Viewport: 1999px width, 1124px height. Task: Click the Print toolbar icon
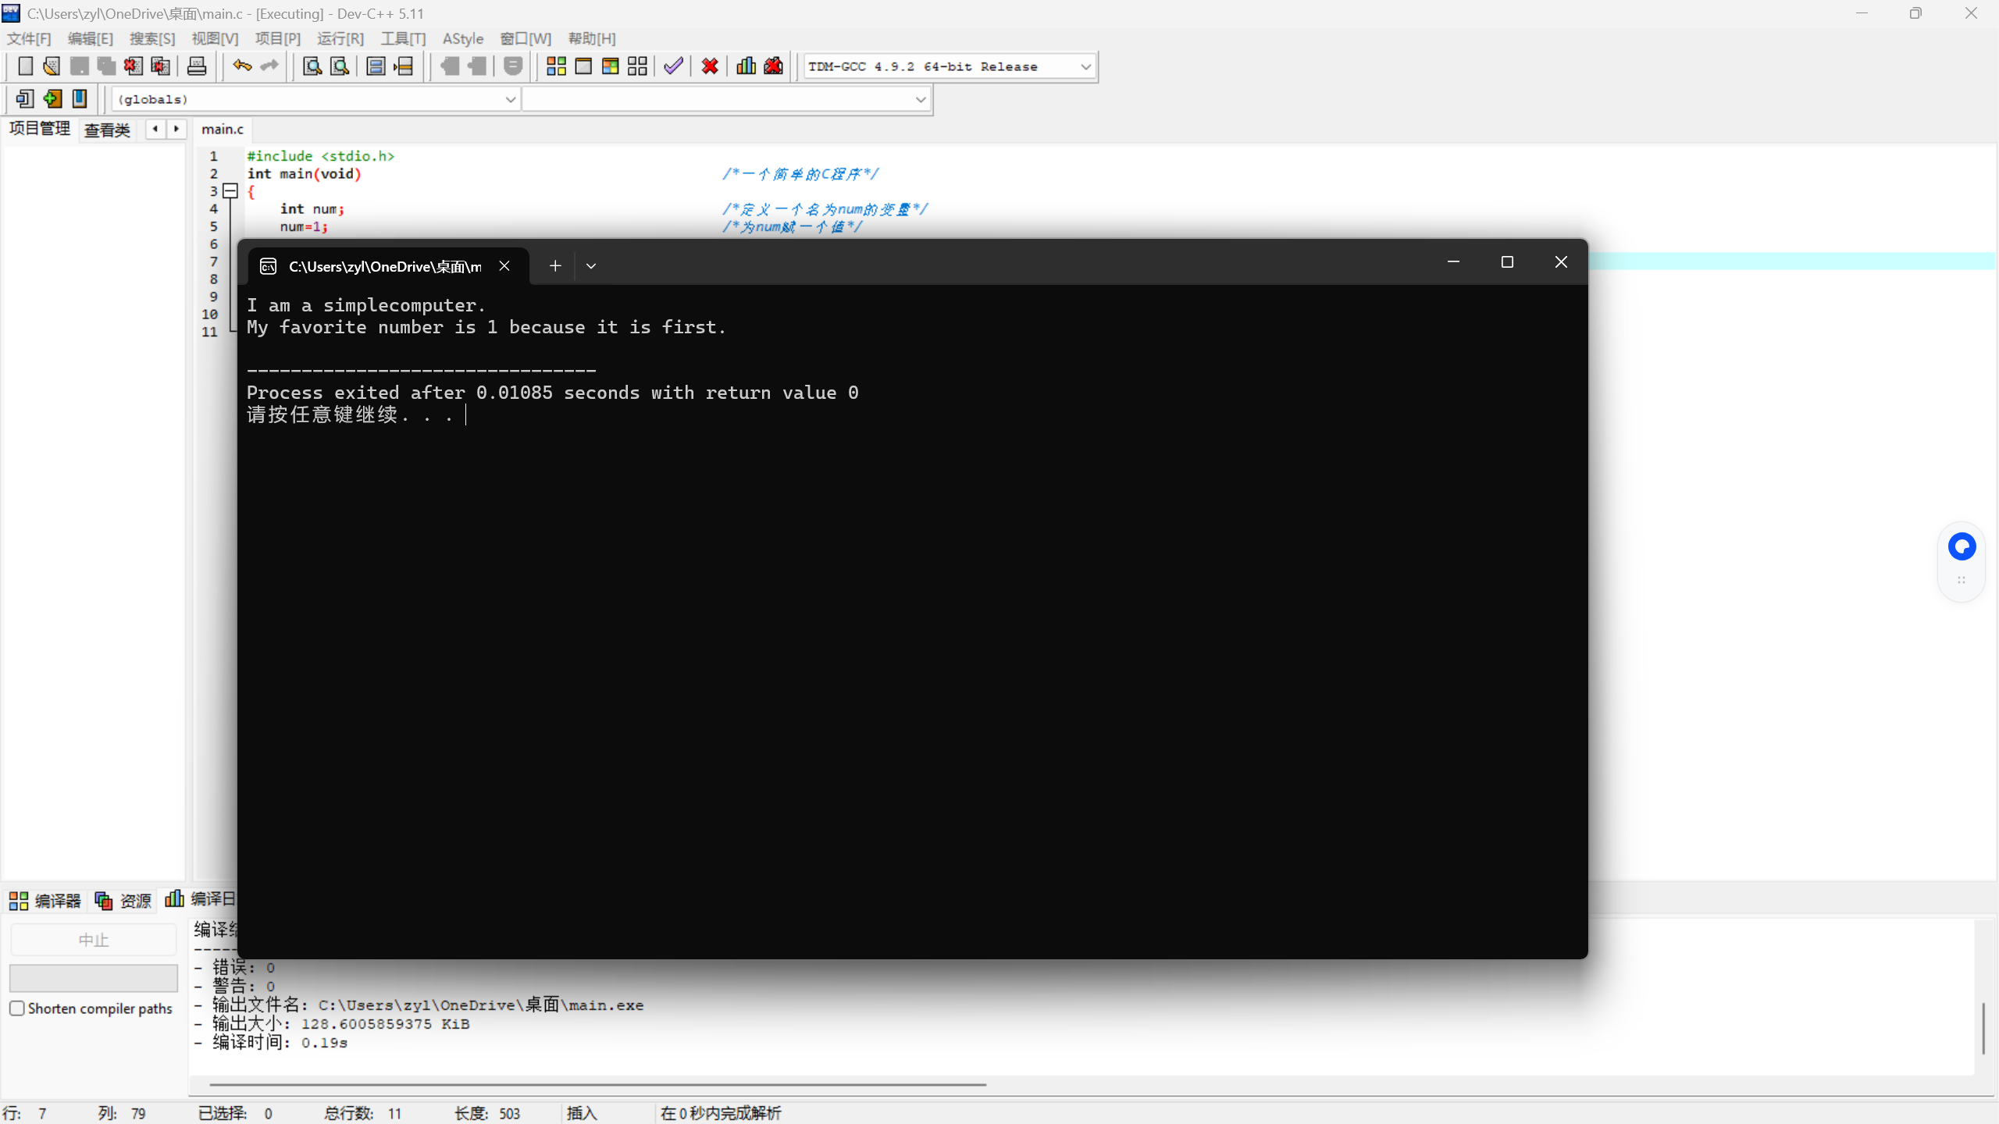pyautogui.click(x=197, y=66)
